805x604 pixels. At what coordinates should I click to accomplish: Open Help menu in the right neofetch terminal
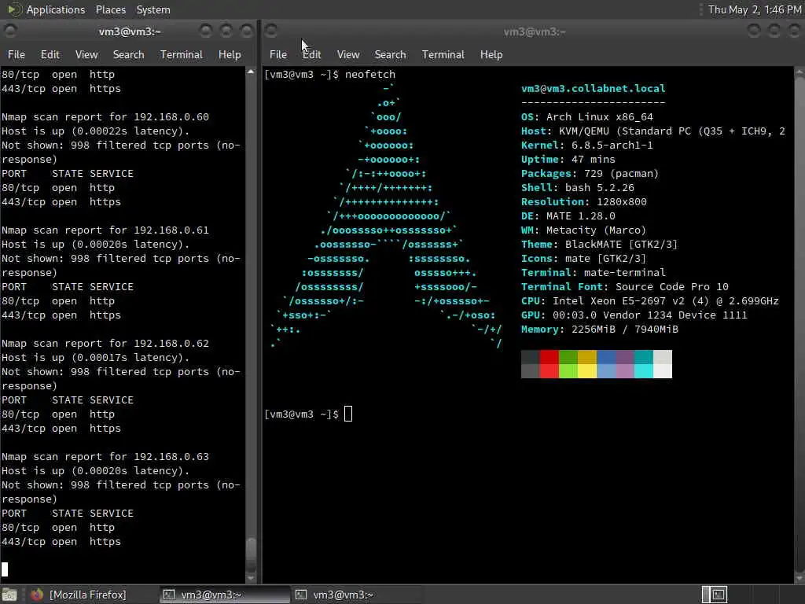coord(491,54)
